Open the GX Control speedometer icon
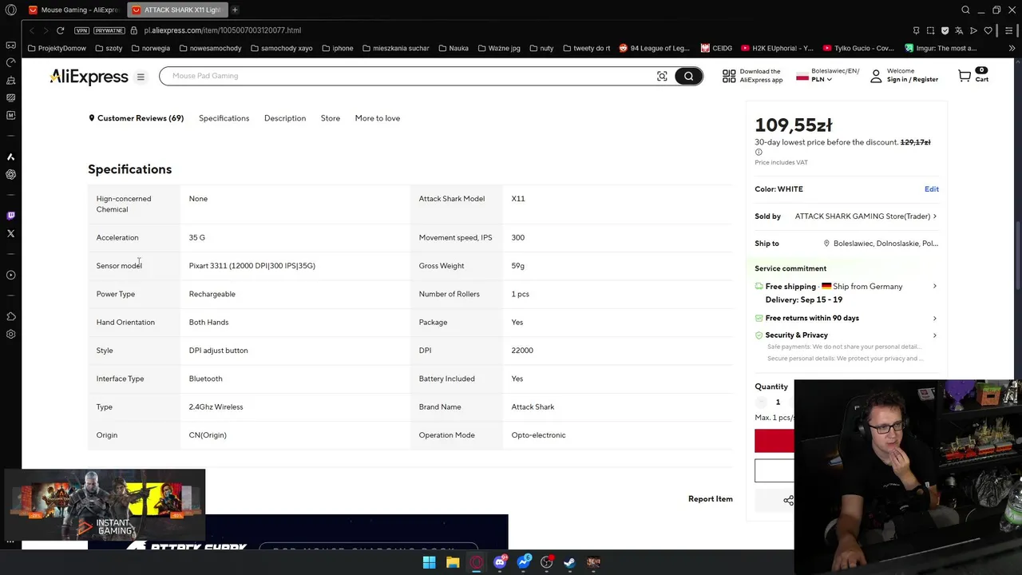Screen dimensions: 1022x575 tap(10, 62)
